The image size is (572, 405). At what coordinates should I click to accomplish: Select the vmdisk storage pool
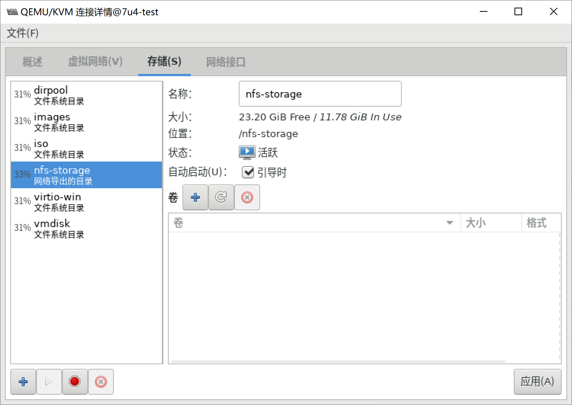[x=86, y=228]
